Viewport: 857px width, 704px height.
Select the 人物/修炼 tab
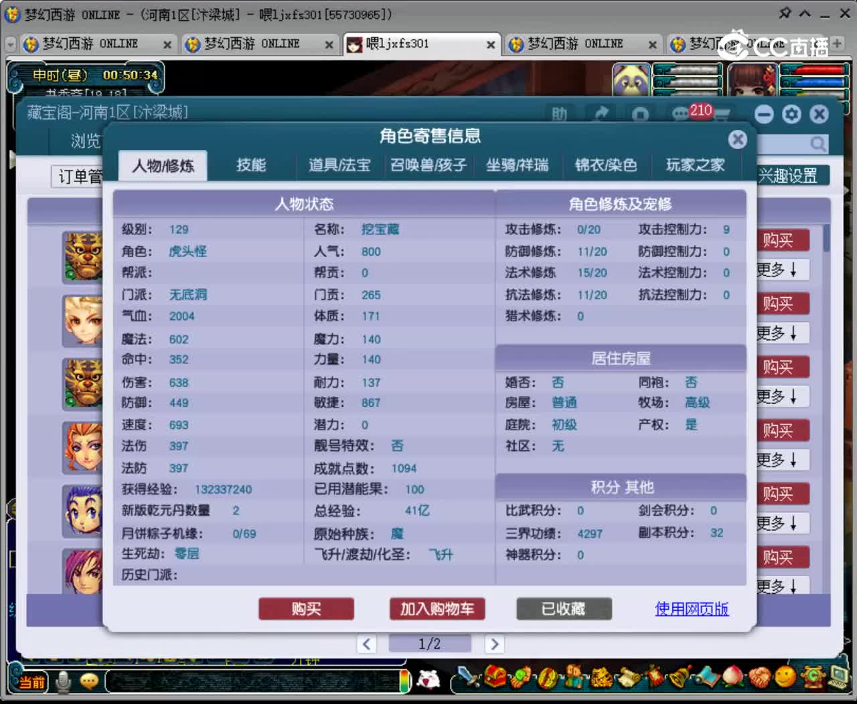point(163,166)
